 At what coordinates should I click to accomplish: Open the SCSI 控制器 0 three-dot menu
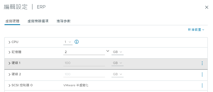click(x=202, y=85)
